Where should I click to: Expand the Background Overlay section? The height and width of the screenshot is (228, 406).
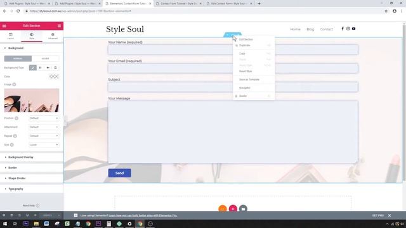coord(32,157)
